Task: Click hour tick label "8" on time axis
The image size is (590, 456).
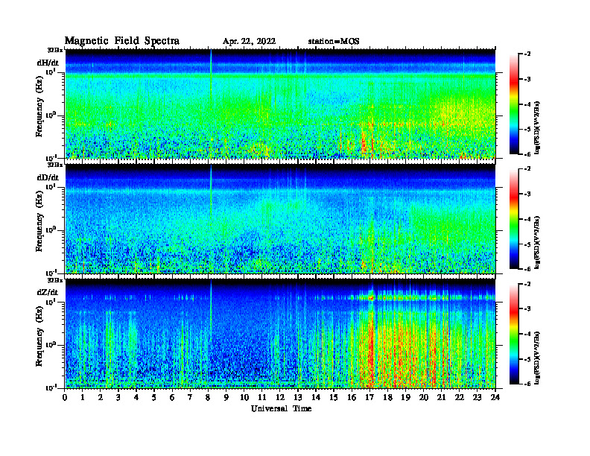Action: pyautogui.click(x=208, y=397)
